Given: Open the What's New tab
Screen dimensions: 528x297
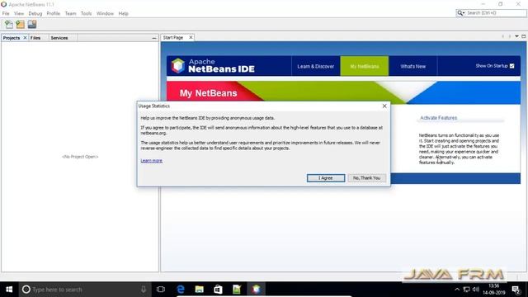Looking at the screenshot, I should point(412,66).
